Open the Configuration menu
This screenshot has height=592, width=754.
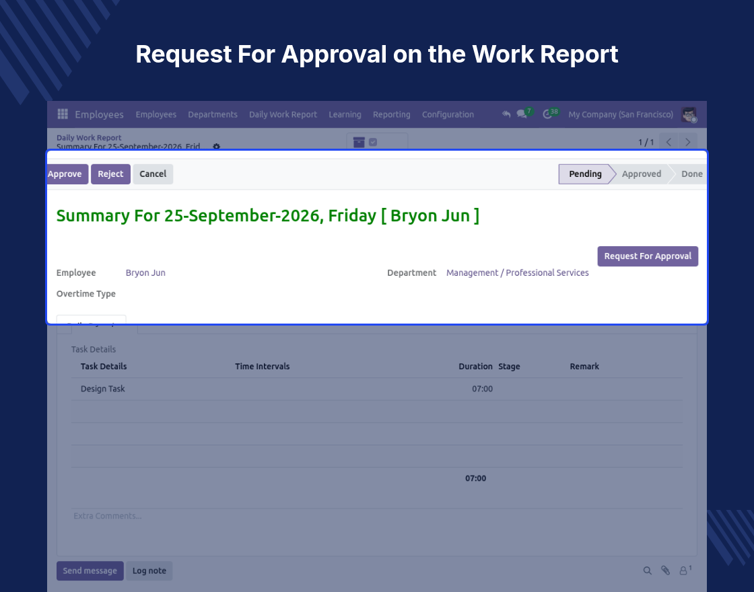pyautogui.click(x=448, y=114)
